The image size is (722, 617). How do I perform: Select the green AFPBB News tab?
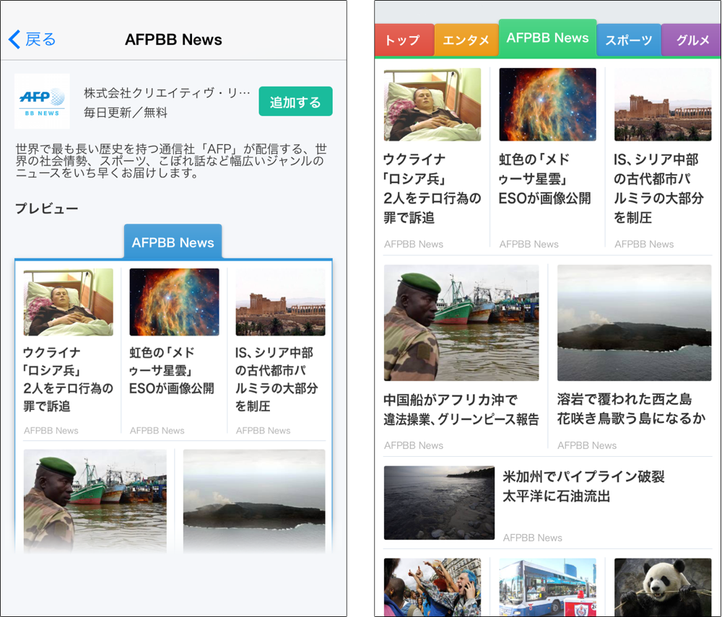547,38
